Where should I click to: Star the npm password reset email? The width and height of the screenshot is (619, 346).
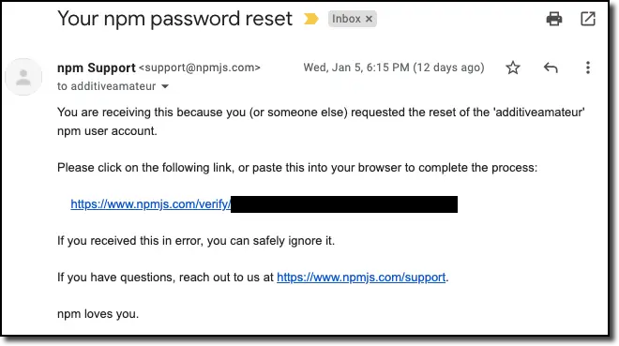(x=513, y=68)
